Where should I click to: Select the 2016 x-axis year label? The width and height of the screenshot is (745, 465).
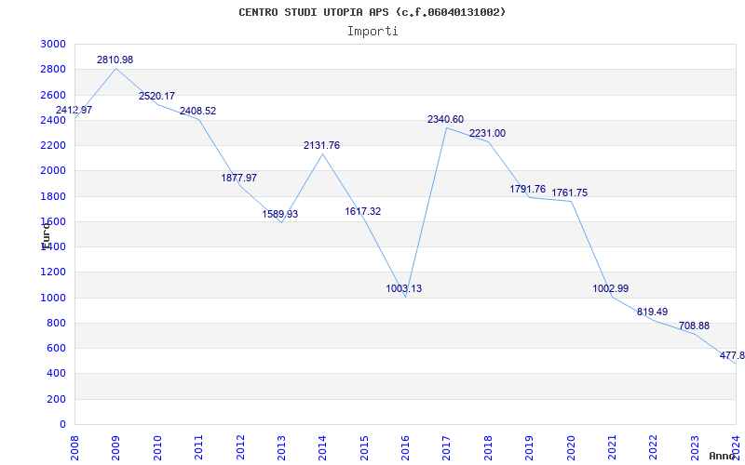[405, 447]
